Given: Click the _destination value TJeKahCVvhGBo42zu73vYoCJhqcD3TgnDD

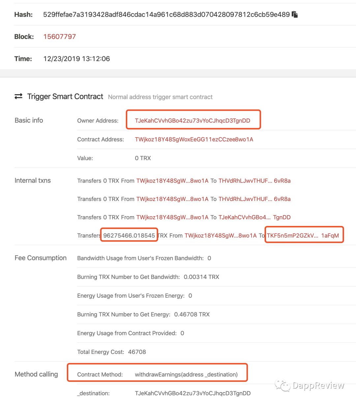Looking at the screenshot, I should coord(193,393).
